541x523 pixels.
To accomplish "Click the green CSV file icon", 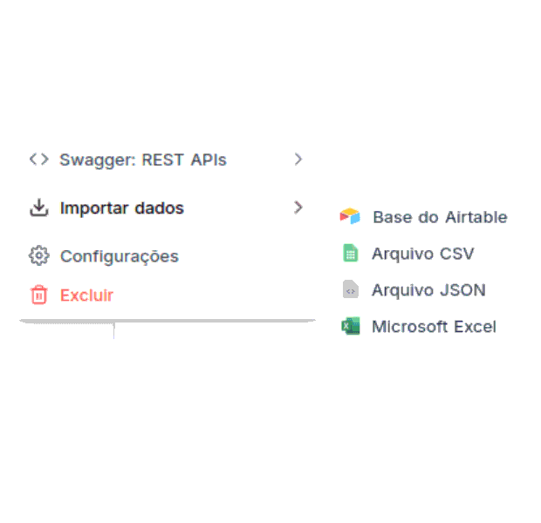I will [x=350, y=254].
